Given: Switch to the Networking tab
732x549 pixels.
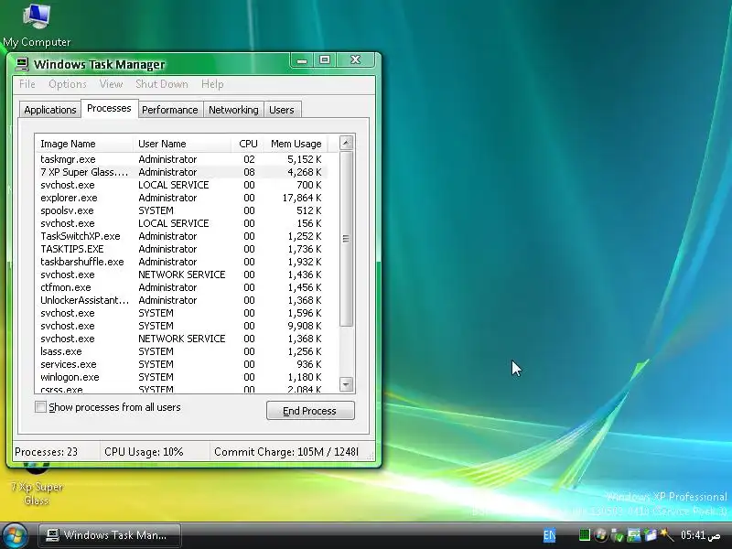Looking at the screenshot, I should 233,110.
